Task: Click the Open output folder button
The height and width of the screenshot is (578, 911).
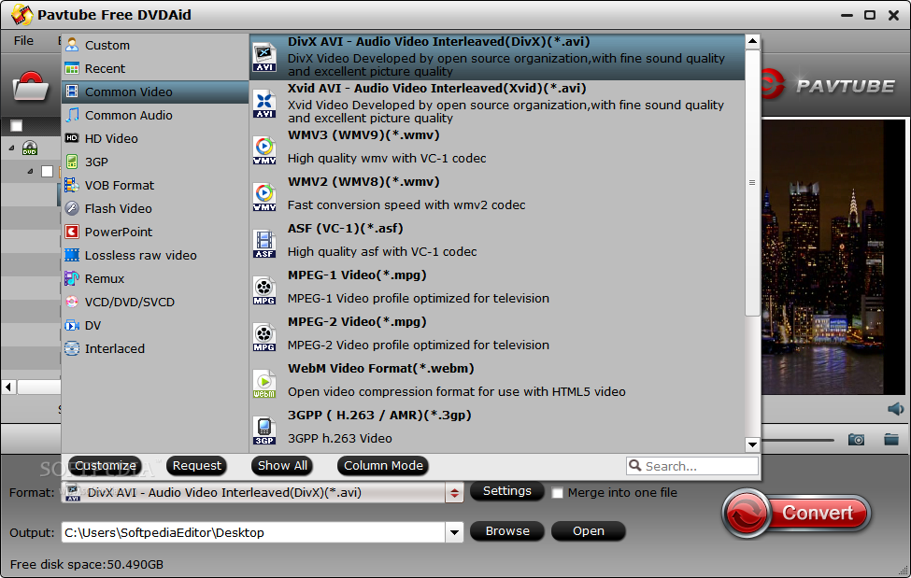Action: pyautogui.click(x=589, y=531)
